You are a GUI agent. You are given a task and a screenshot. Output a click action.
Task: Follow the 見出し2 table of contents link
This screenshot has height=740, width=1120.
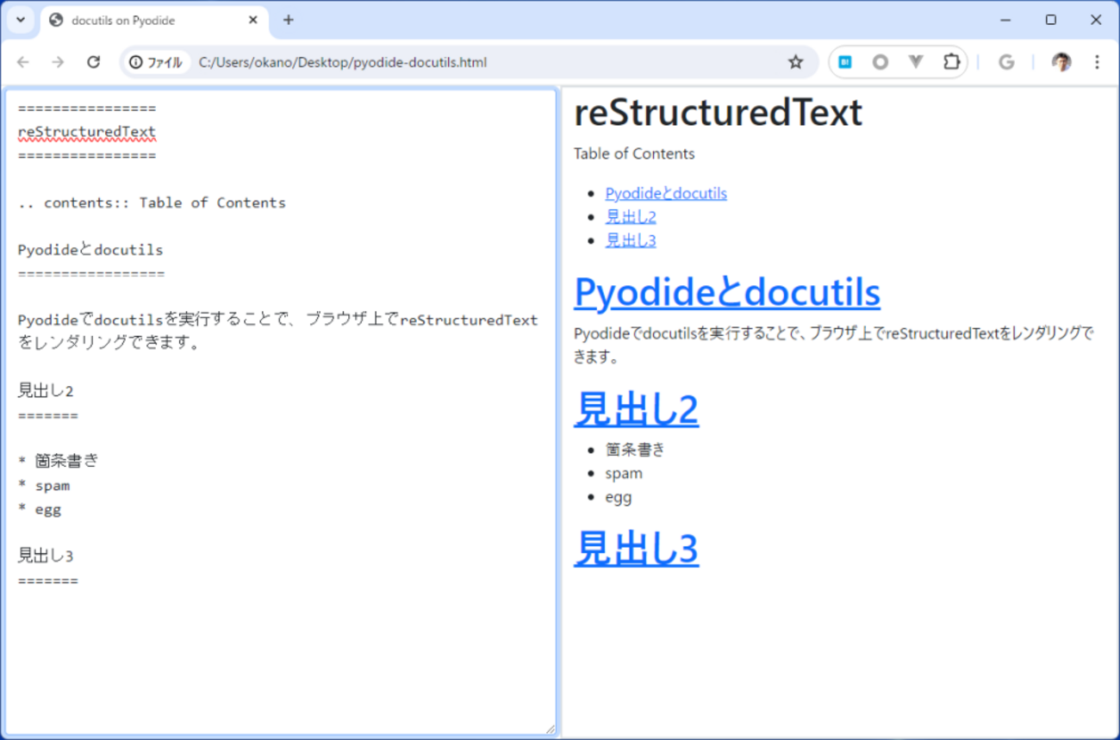pos(631,216)
